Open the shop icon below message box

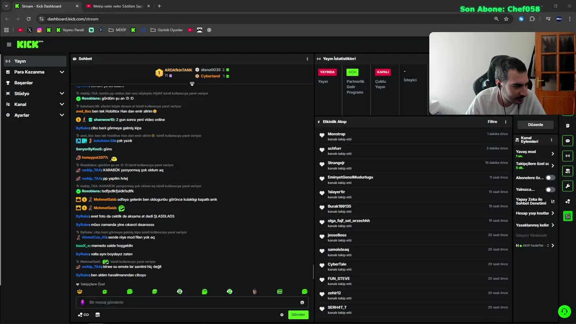coord(97,315)
